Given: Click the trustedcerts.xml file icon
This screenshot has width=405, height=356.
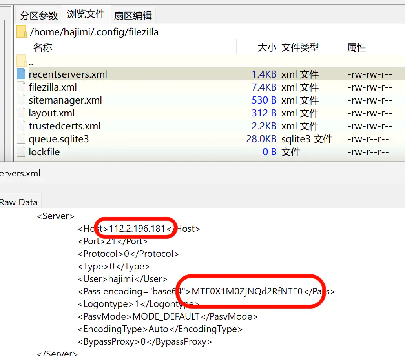Looking at the screenshot, I should click(x=21, y=126).
